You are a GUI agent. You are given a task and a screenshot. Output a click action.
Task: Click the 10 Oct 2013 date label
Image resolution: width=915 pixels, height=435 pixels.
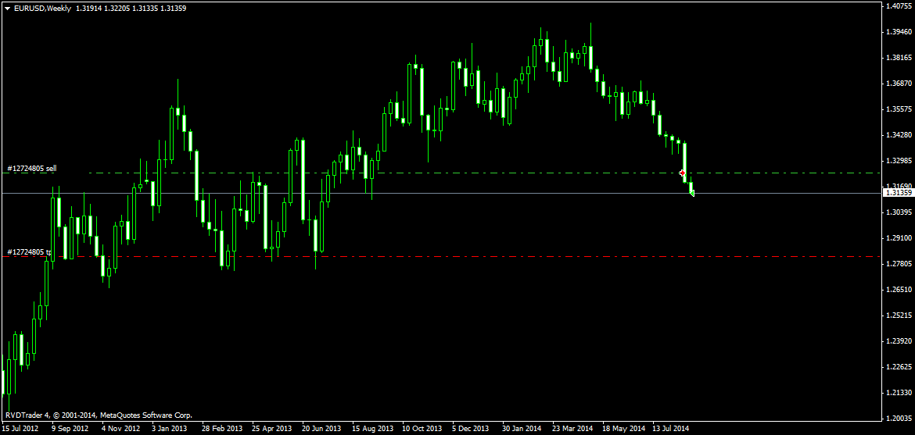422,428
